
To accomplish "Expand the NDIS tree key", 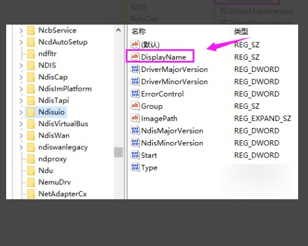I will 21,65.
